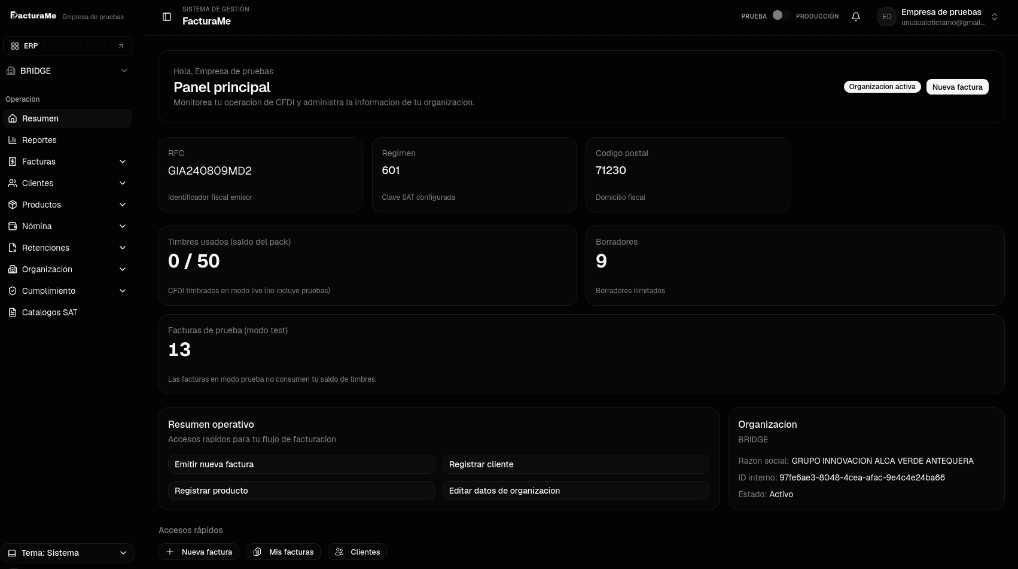Click the Catalogos SAT file icon

point(13,312)
